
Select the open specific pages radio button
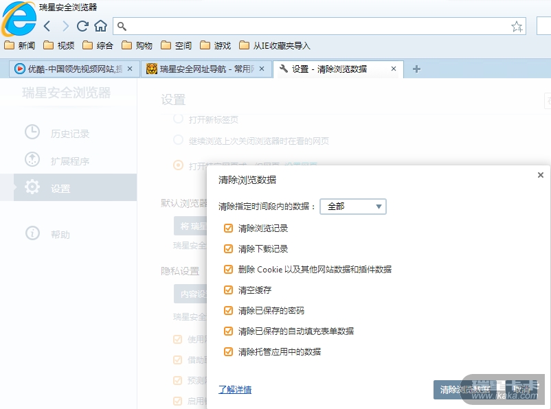pyautogui.click(x=178, y=165)
